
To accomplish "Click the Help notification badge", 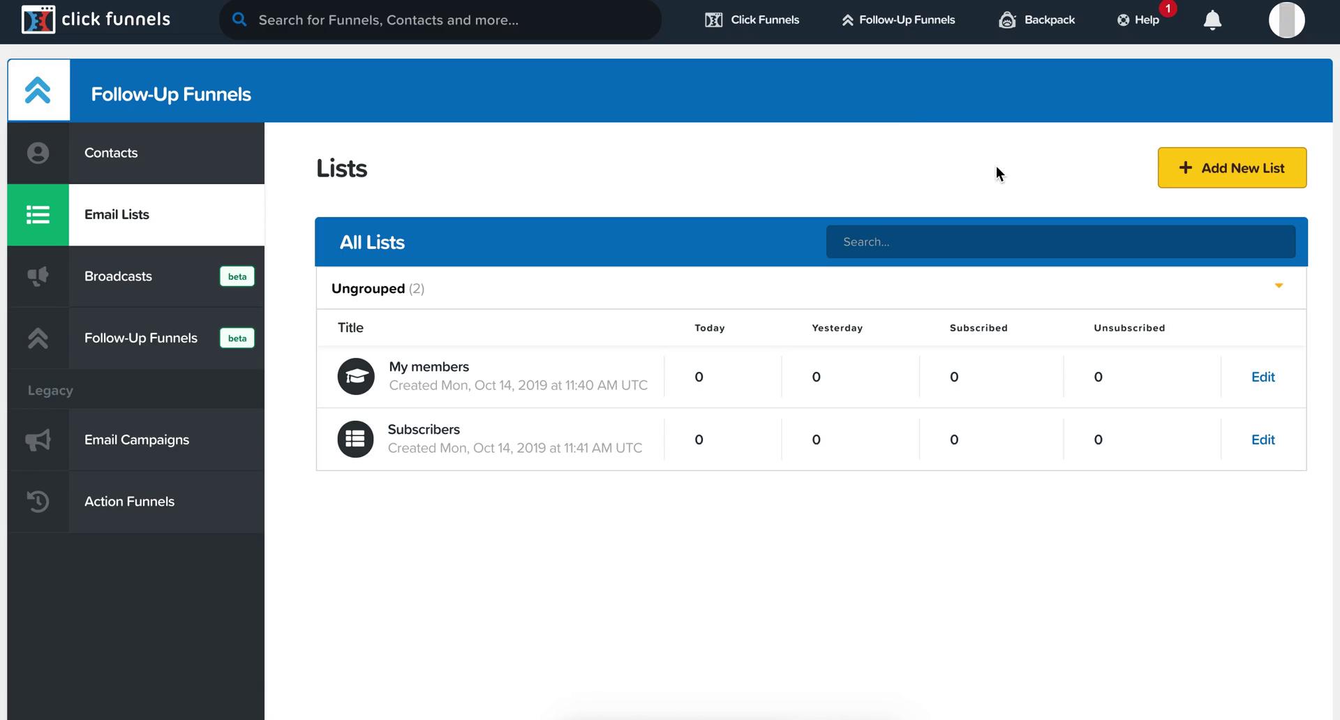I will (1168, 8).
